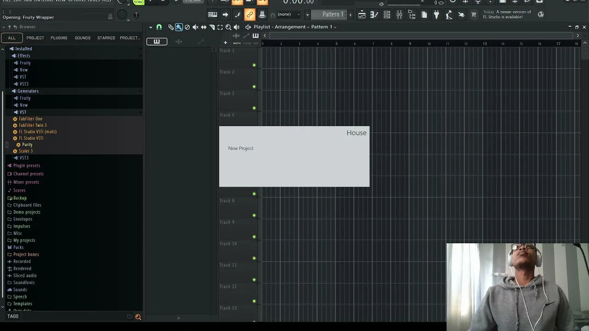Mute Track 12 with its green LED

point(254,301)
